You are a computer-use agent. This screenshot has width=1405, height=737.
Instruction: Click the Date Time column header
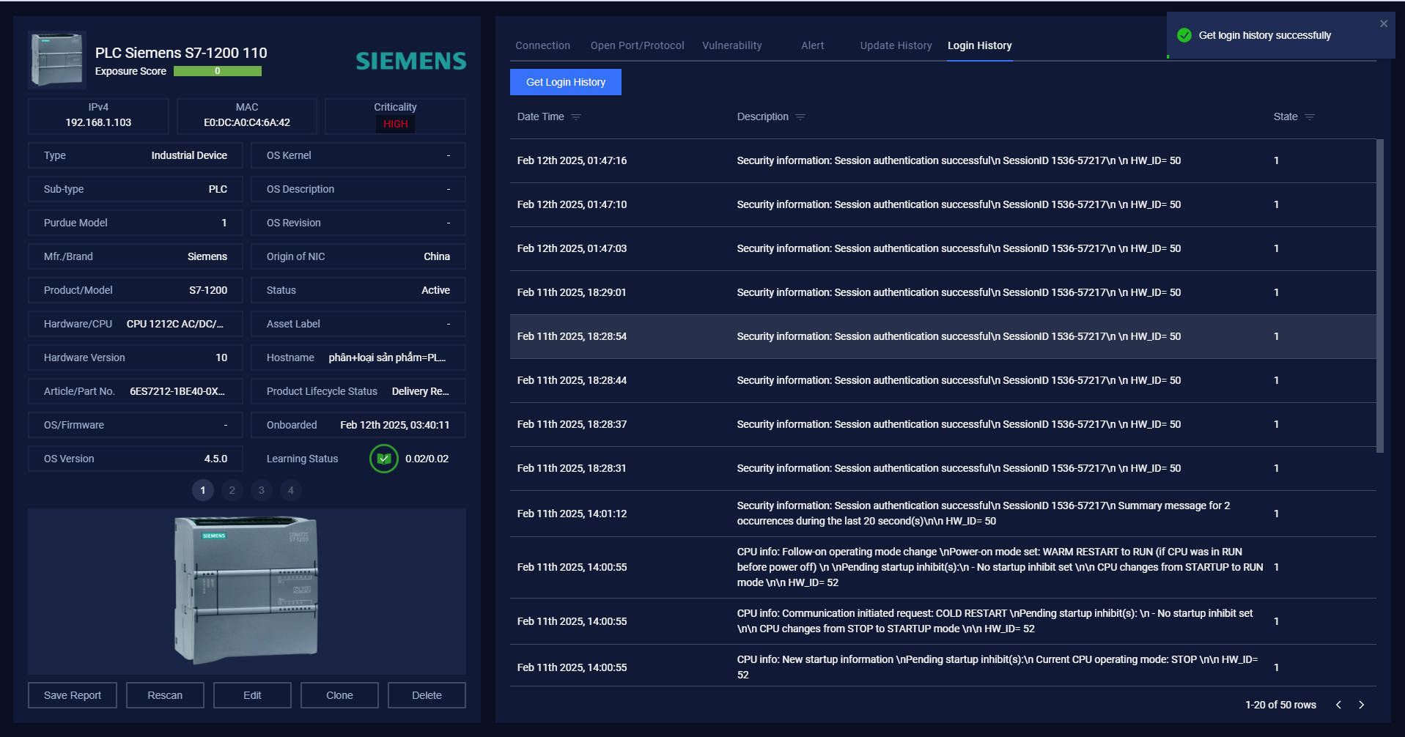pyautogui.click(x=540, y=116)
